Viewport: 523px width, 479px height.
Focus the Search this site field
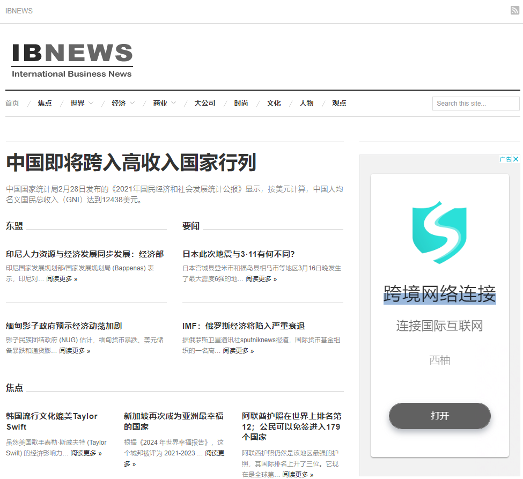tap(476, 104)
